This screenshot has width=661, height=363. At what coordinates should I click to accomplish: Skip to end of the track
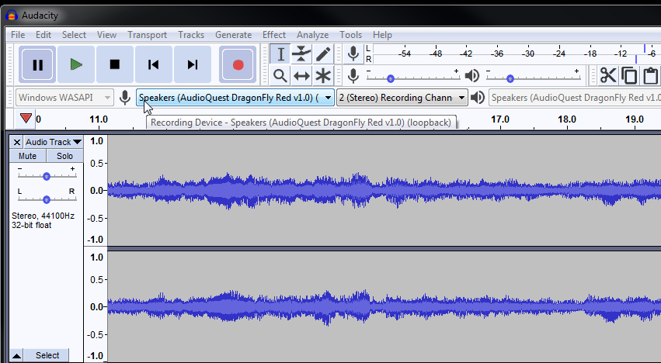coord(192,65)
